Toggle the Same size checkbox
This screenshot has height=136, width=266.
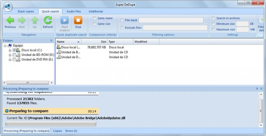[x=95, y=24]
